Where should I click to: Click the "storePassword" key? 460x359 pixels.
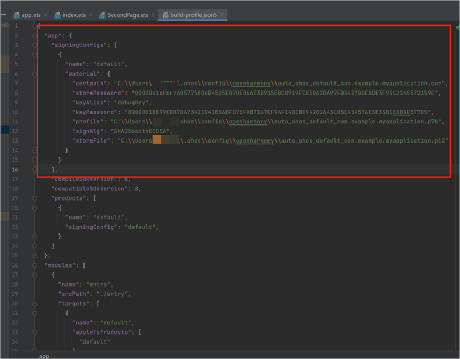point(98,93)
